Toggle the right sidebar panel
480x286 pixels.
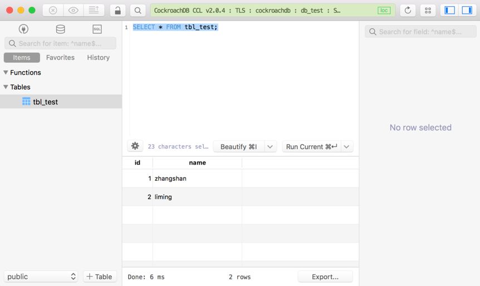pos(467,11)
